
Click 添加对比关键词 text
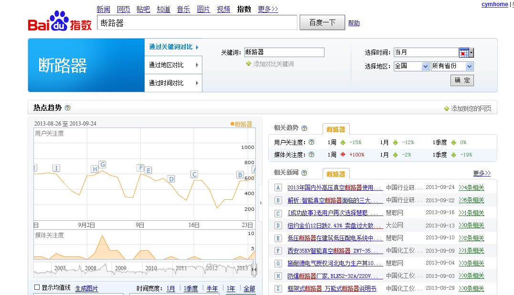click(273, 64)
